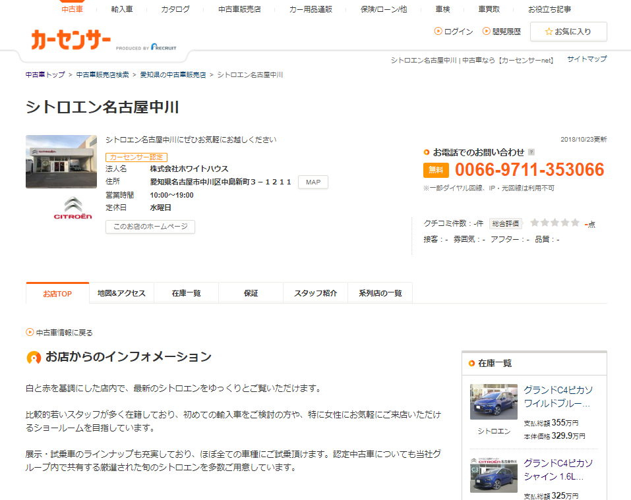This screenshot has width=631, height=500.
Task: Click the クチコミ件数 review count text
Action: pyautogui.click(x=453, y=223)
